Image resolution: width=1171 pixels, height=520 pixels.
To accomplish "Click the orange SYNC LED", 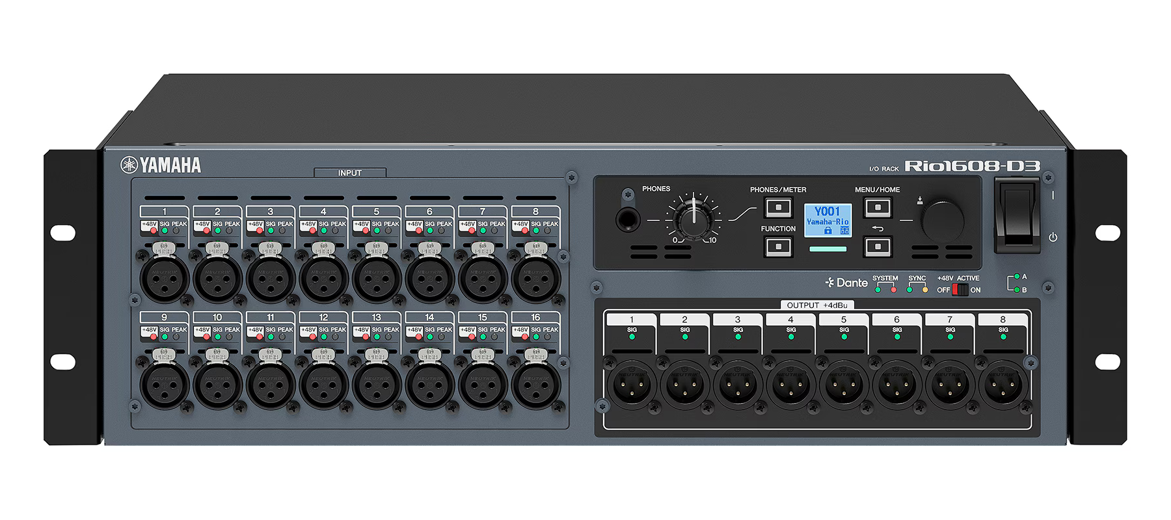I will (x=925, y=289).
